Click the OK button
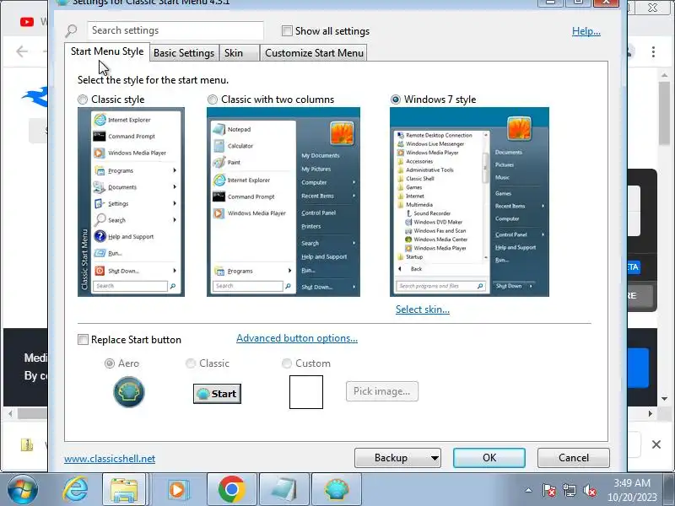Viewport: 675px width, 506px height. pyautogui.click(x=489, y=458)
